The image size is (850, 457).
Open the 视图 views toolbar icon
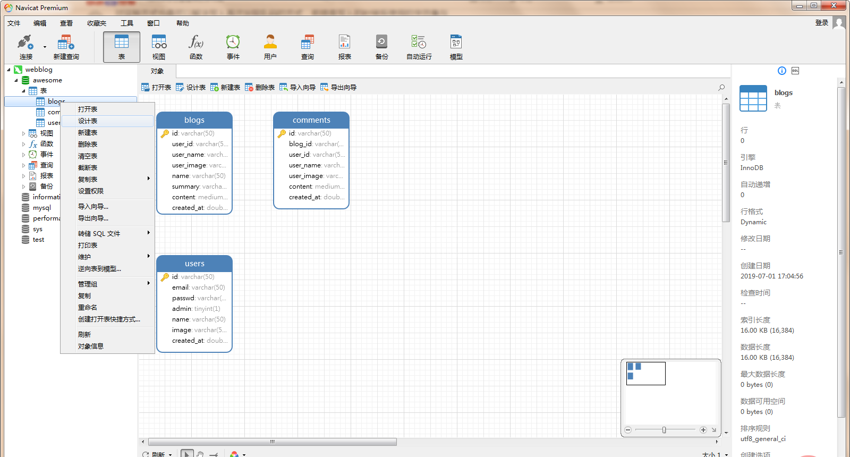159,47
